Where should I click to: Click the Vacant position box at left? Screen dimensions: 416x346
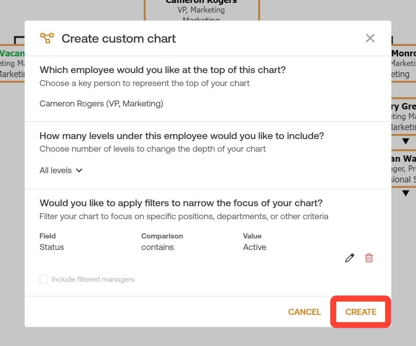pos(12,63)
